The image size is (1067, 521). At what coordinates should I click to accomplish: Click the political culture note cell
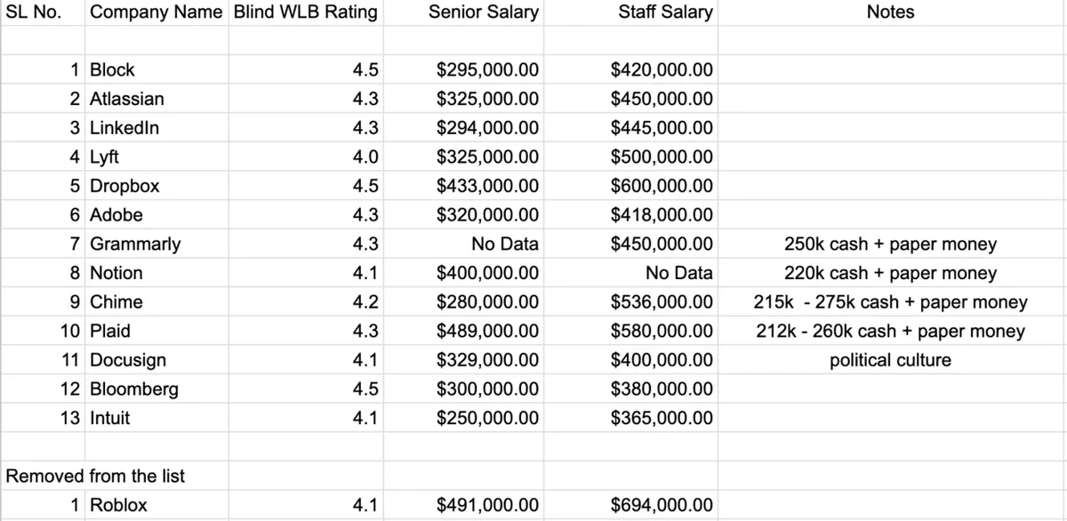pos(890,360)
